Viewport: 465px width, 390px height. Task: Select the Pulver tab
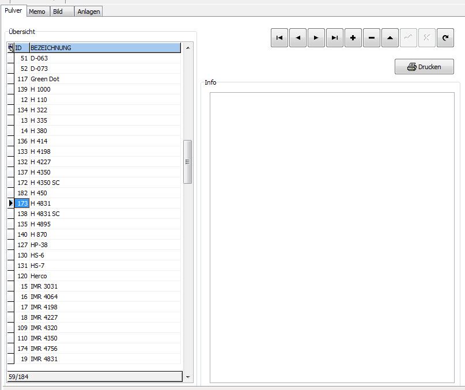coord(13,10)
